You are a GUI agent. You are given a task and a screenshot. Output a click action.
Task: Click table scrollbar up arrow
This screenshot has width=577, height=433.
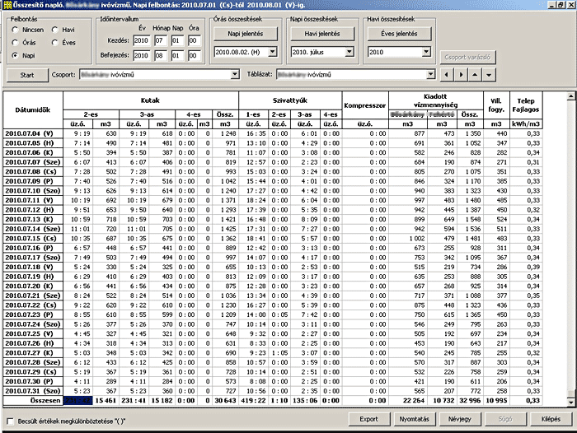[x=570, y=96]
